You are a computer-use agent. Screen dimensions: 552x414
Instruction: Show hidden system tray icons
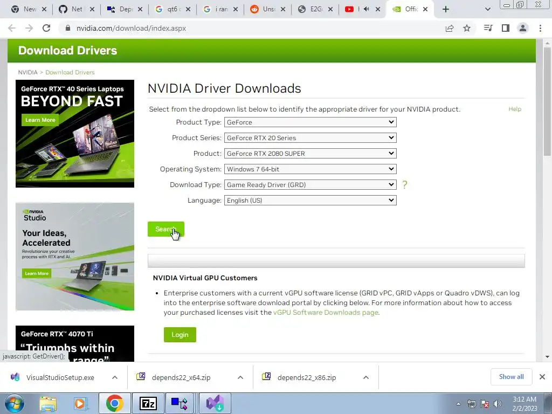(x=458, y=404)
